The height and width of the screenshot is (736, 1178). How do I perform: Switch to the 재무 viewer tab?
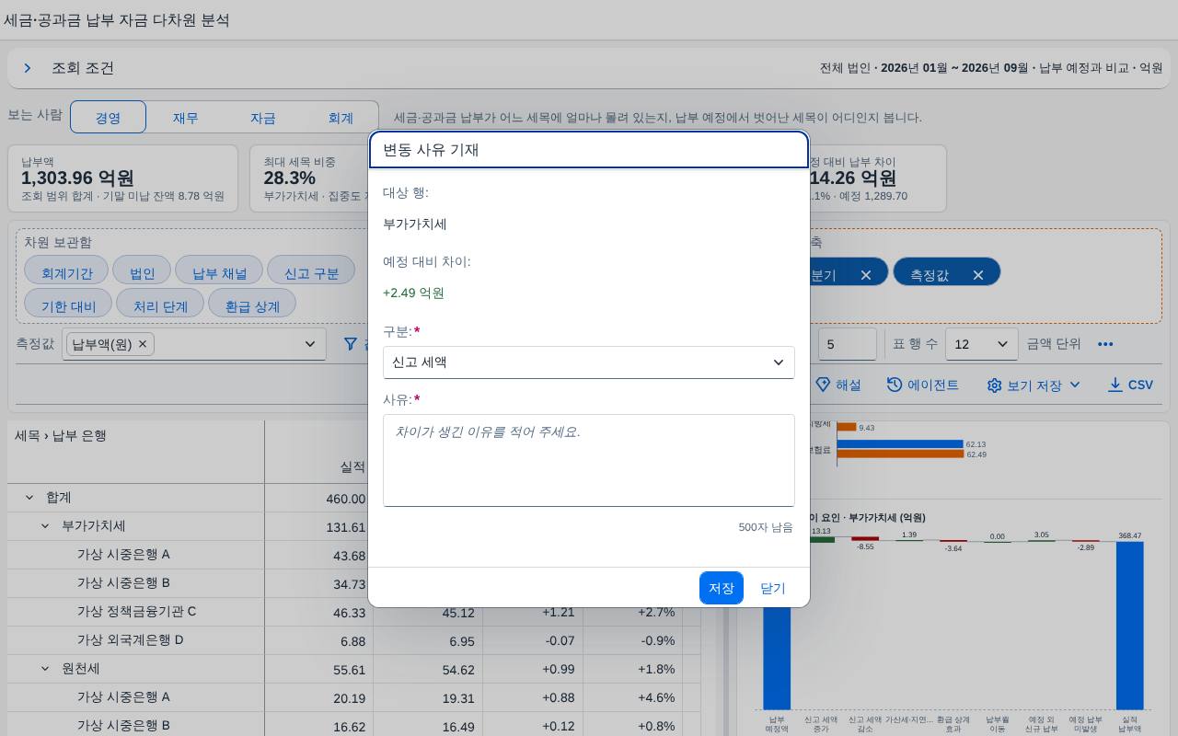[186, 118]
